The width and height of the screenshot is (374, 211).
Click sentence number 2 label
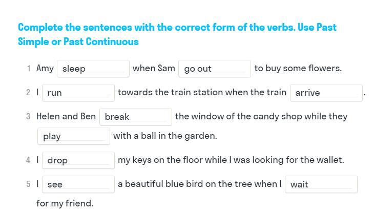(28, 93)
